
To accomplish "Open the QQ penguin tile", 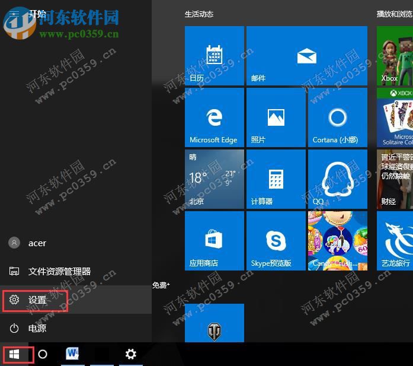I will [338, 179].
